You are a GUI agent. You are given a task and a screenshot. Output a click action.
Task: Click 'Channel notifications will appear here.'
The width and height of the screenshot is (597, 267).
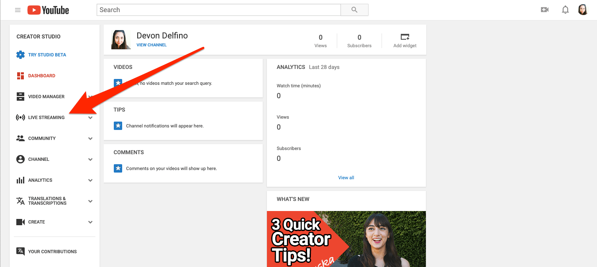click(x=165, y=126)
